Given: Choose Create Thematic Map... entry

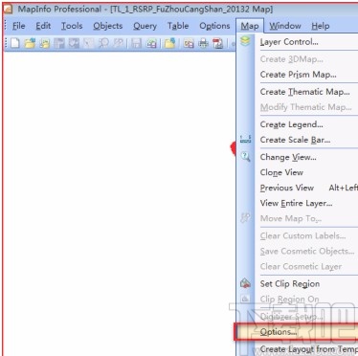Looking at the screenshot, I should click(304, 92).
